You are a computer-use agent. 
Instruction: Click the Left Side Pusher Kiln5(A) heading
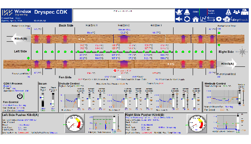pyautogui.click(x=20, y=115)
